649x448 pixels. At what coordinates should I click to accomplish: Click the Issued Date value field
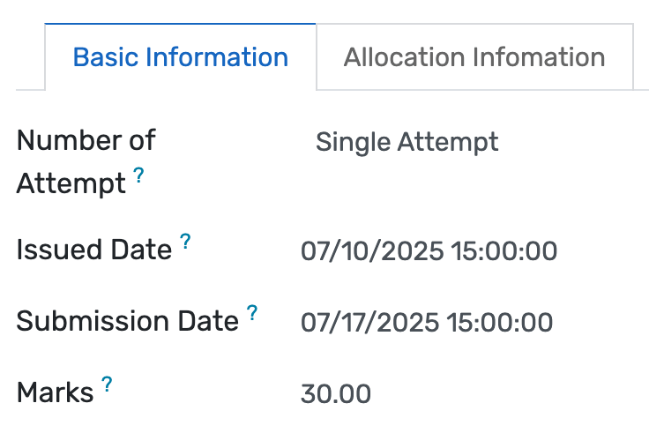point(429,251)
